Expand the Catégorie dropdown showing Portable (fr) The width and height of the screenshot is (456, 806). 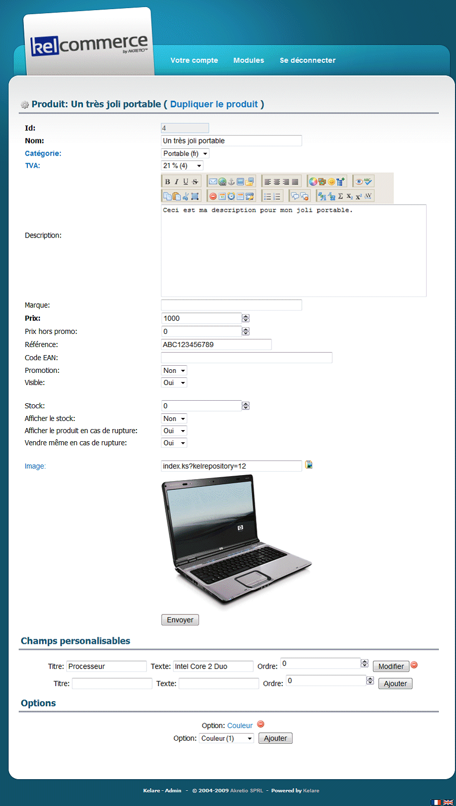click(185, 153)
